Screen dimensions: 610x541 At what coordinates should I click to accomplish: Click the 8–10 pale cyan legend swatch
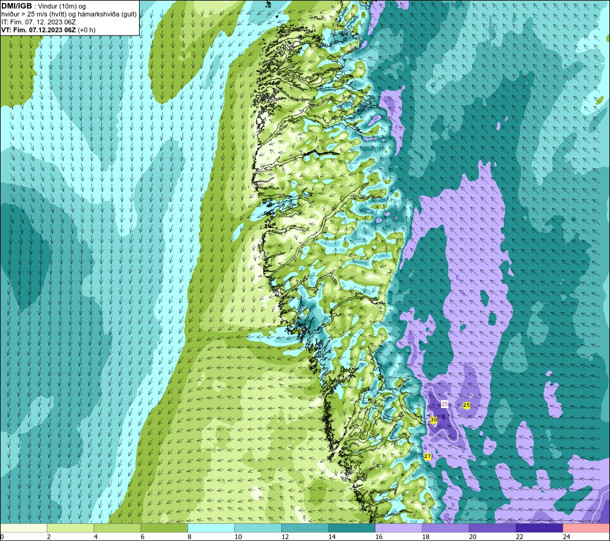[x=211, y=528]
